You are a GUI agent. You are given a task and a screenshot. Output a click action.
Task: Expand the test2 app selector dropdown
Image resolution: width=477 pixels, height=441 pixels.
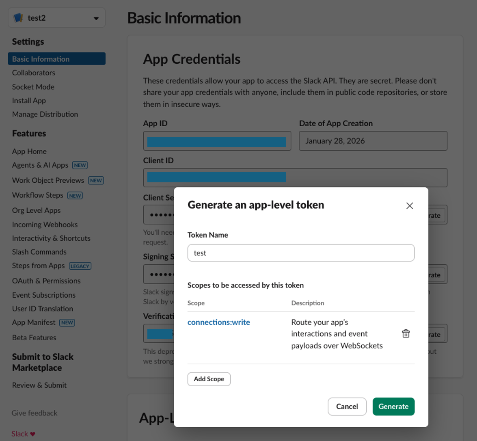click(96, 18)
